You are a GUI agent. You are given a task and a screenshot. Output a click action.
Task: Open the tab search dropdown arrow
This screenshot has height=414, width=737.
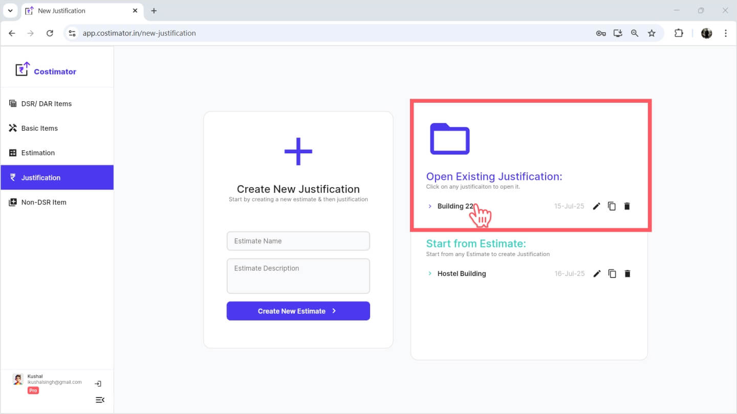[10, 10]
